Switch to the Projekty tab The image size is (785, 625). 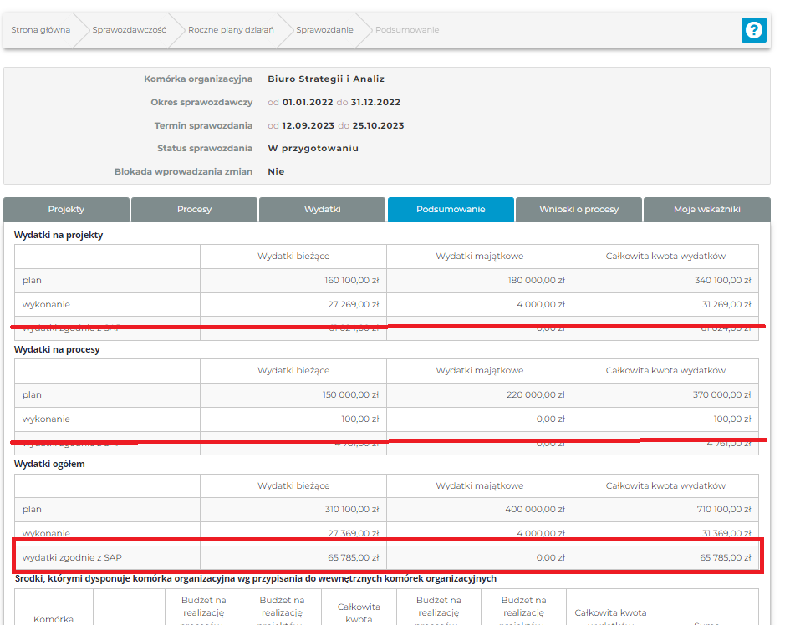click(66, 209)
